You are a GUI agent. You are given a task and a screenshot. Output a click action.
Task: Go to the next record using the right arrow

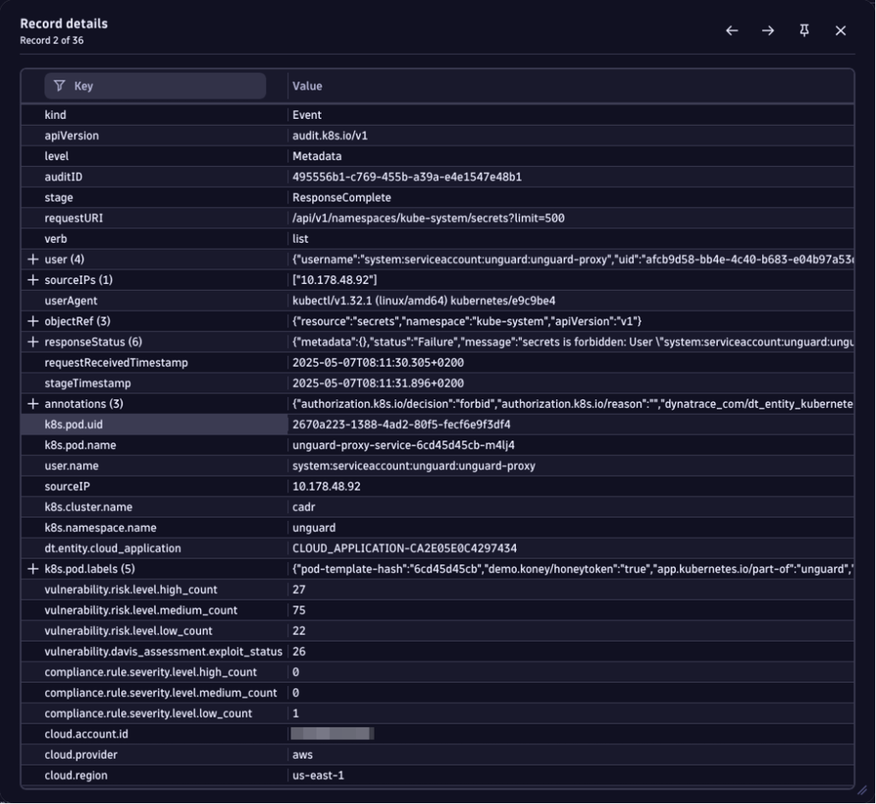click(767, 30)
